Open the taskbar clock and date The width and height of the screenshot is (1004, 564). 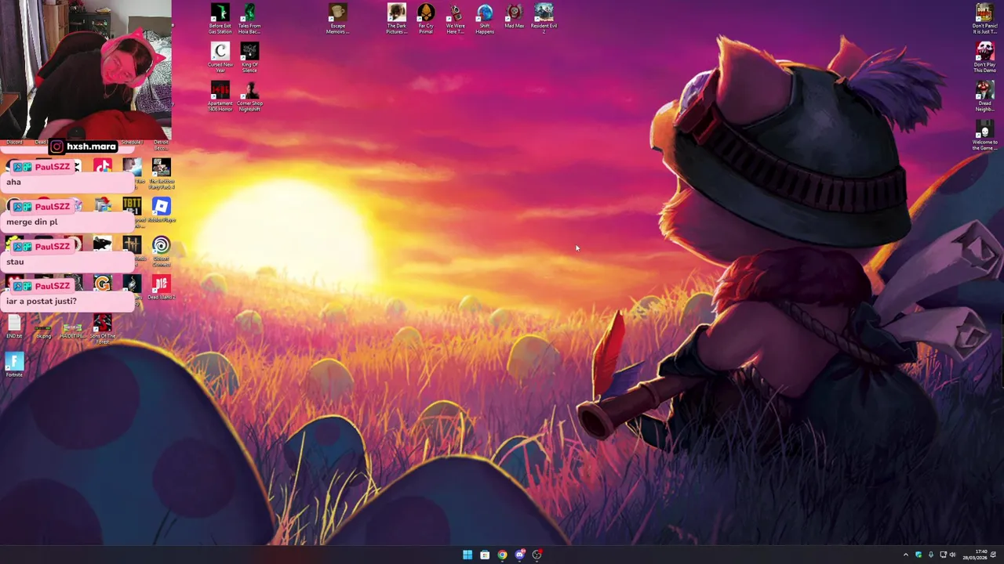tap(976, 555)
